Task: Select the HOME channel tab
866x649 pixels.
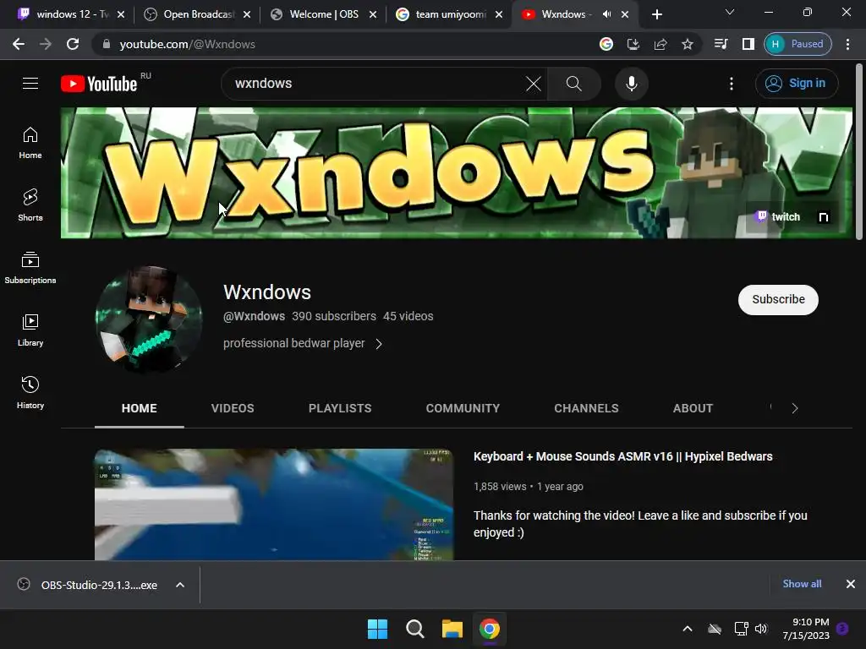Action: pos(140,408)
